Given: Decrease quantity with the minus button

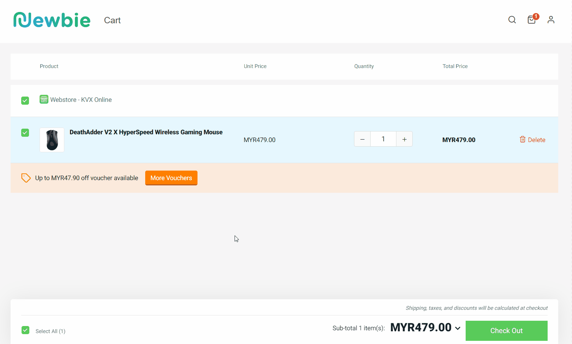Looking at the screenshot, I should [362, 139].
